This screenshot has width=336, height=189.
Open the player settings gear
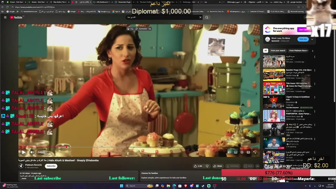pos(242,152)
